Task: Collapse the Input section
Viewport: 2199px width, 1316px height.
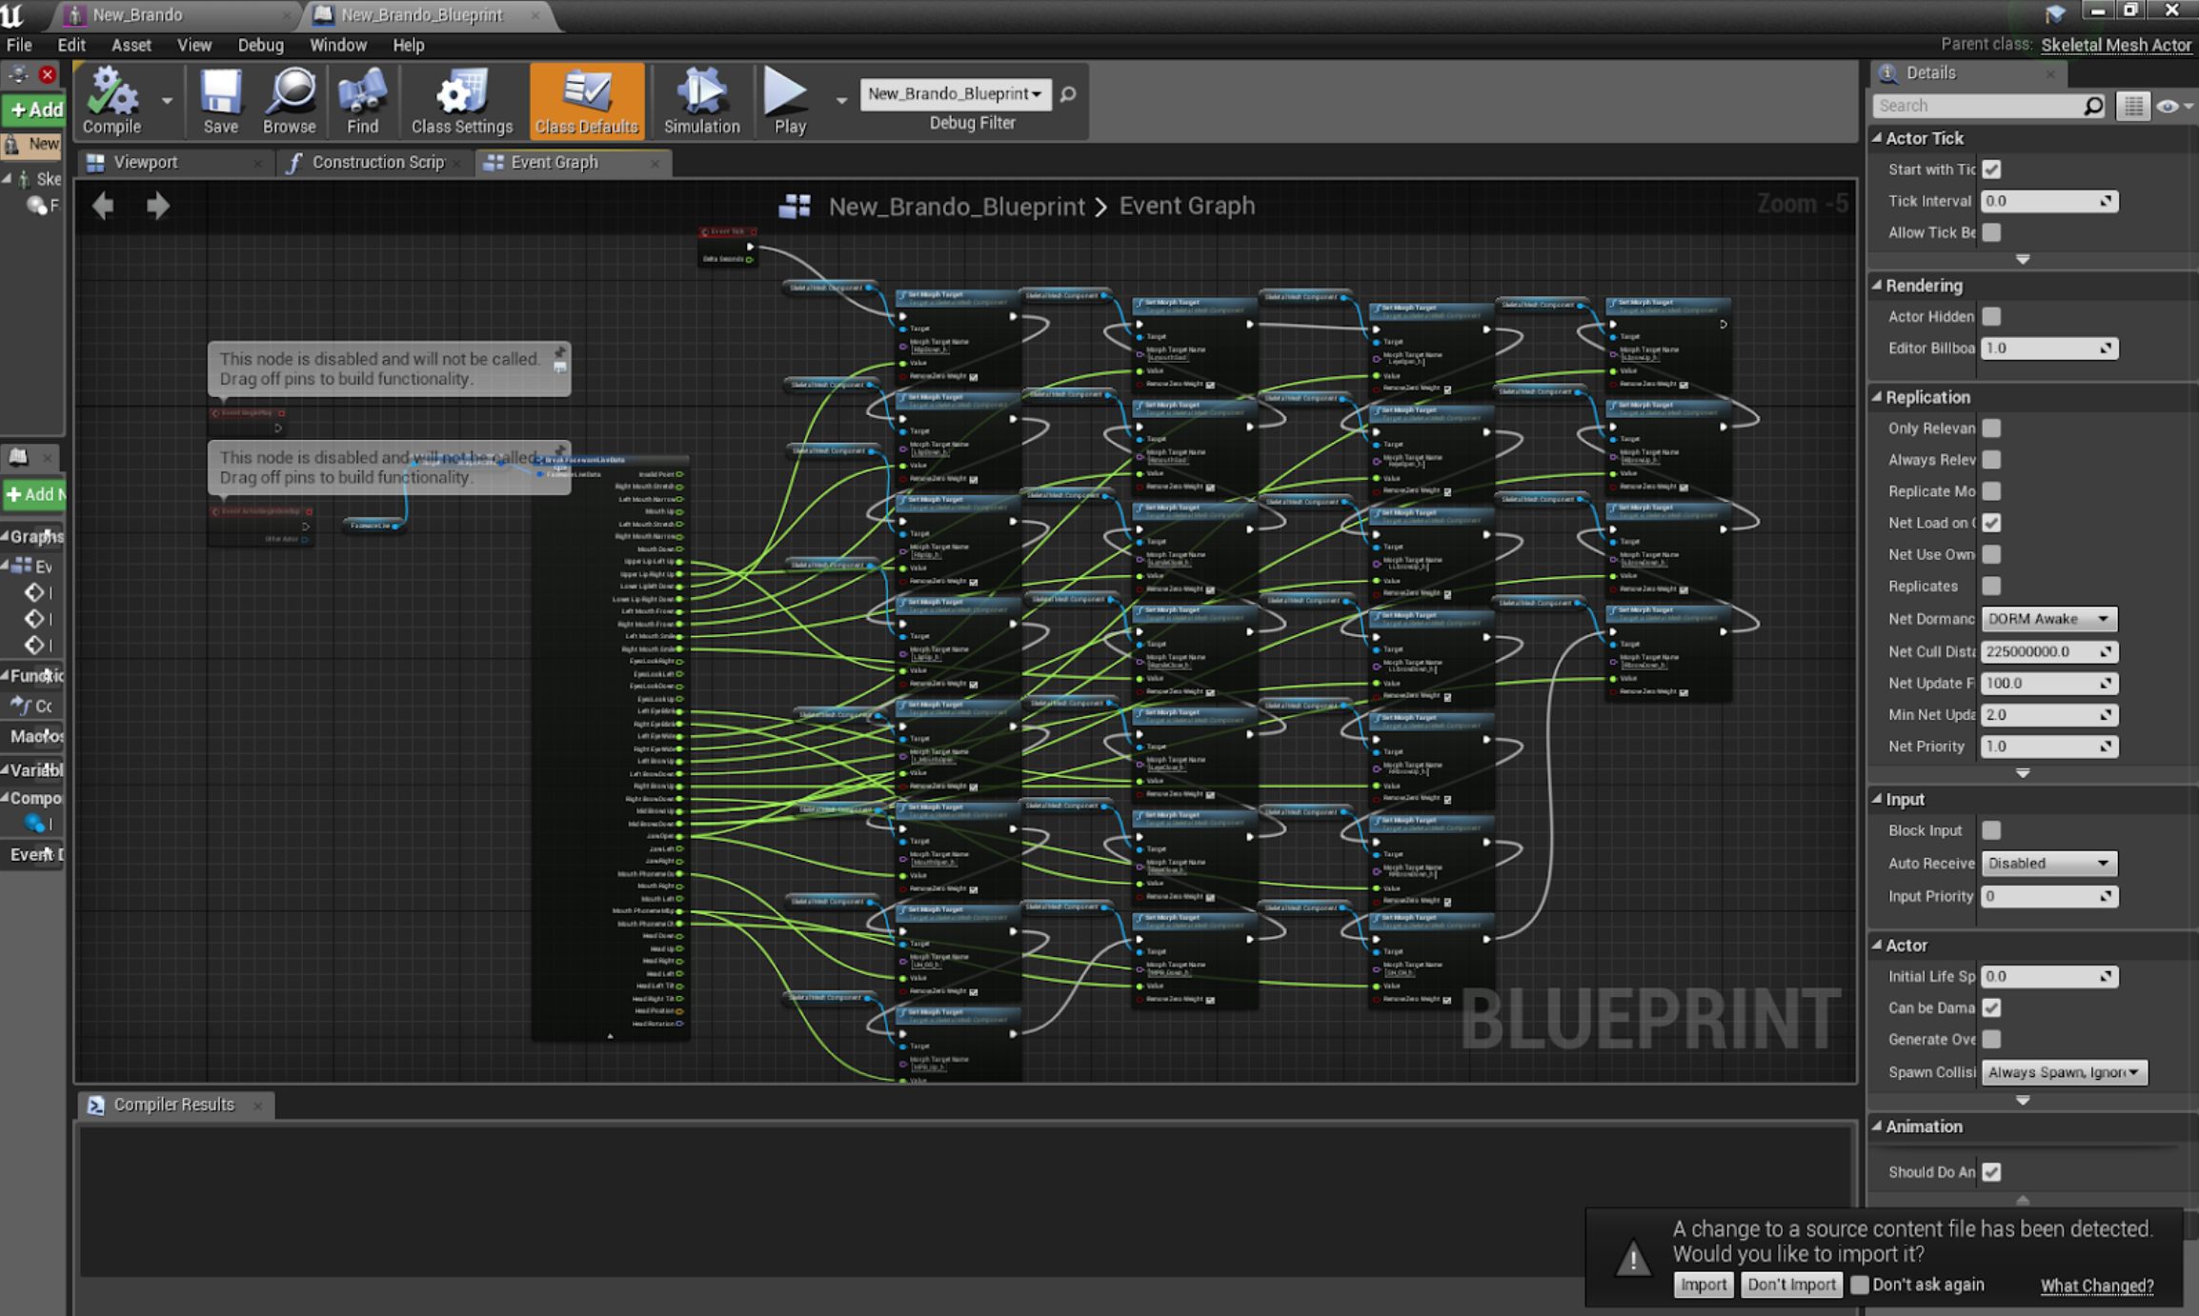Action: [1878, 799]
